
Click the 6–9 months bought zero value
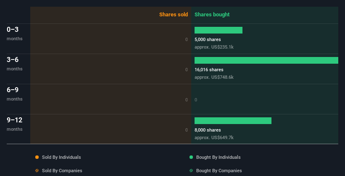point(196,100)
